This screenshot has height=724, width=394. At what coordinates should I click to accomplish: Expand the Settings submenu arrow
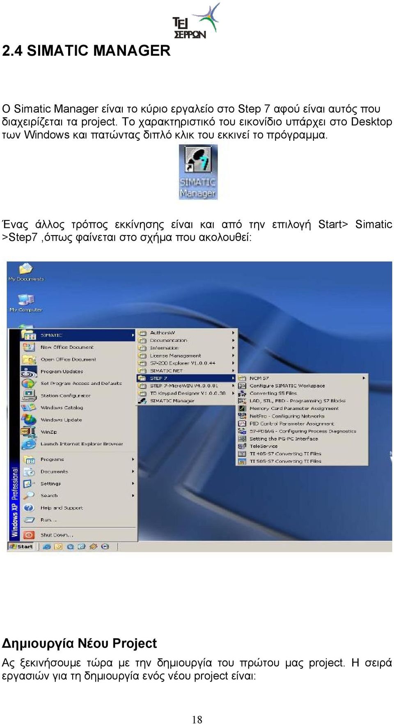133,484
